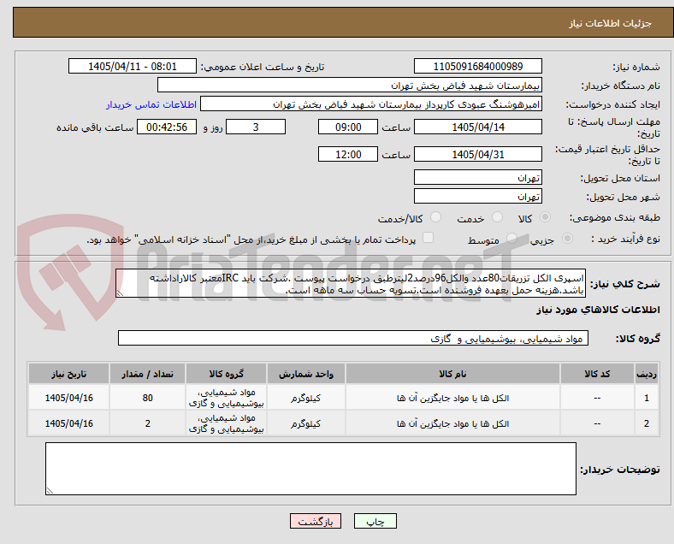Click the تاریخ نیاز column header

click(x=68, y=374)
